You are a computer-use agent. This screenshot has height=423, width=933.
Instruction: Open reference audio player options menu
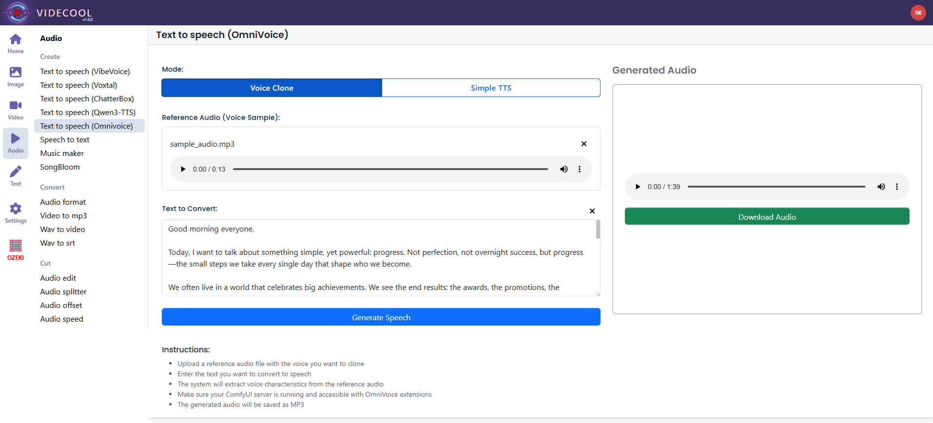coord(579,169)
